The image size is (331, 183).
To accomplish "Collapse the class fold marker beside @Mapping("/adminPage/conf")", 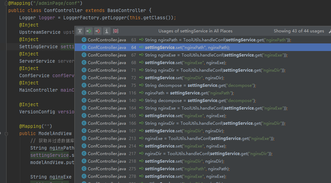I will (6, 3).
